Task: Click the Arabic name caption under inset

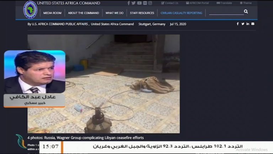Action: click(33, 97)
